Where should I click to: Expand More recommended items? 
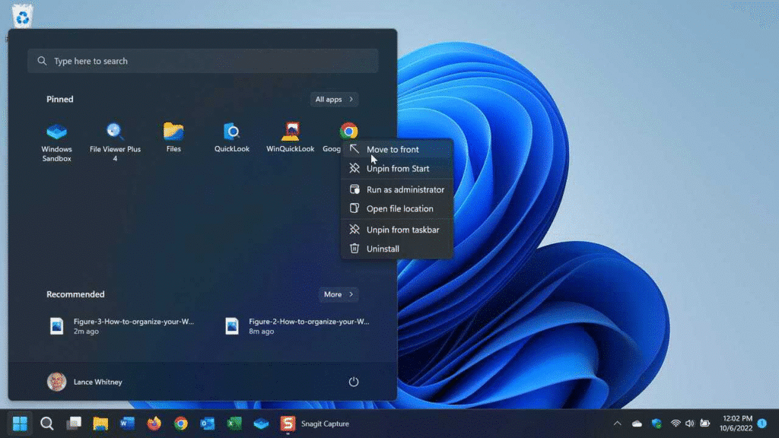[x=338, y=294]
